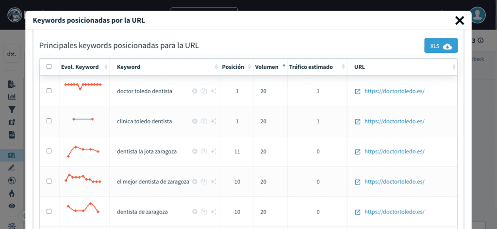The image size is (497, 229).
Task: Add keyword 'dentista de zaragoza' with plus icon
Action: [x=195, y=212]
